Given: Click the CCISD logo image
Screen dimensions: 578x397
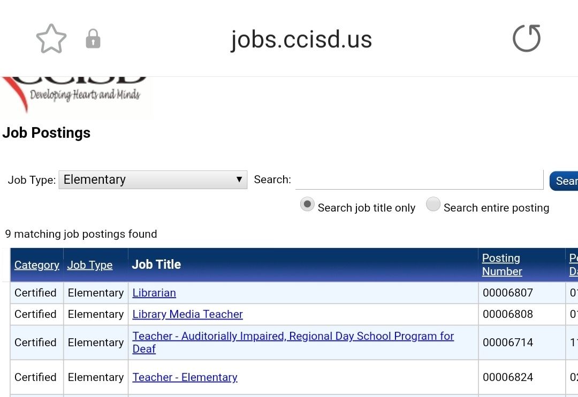Looking at the screenshot, I should coord(76,95).
